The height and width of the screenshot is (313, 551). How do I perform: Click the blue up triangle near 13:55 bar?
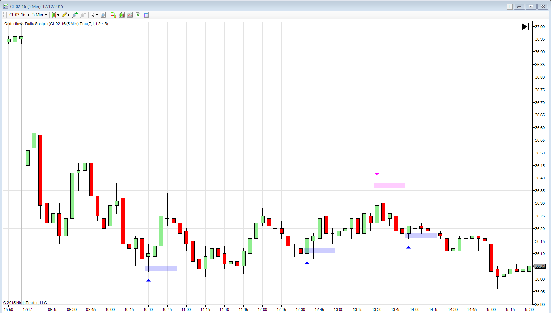408,248
